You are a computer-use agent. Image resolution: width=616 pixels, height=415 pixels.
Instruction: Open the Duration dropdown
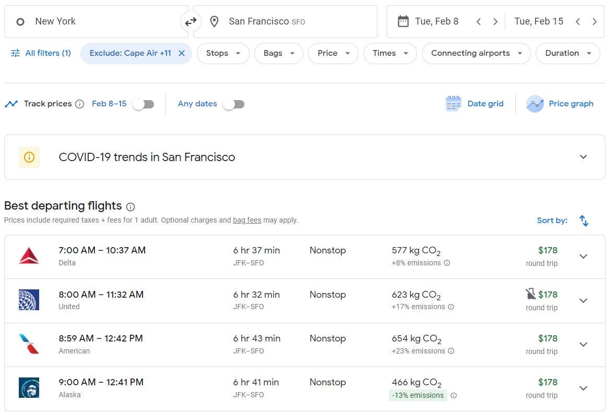pyautogui.click(x=567, y=53)
